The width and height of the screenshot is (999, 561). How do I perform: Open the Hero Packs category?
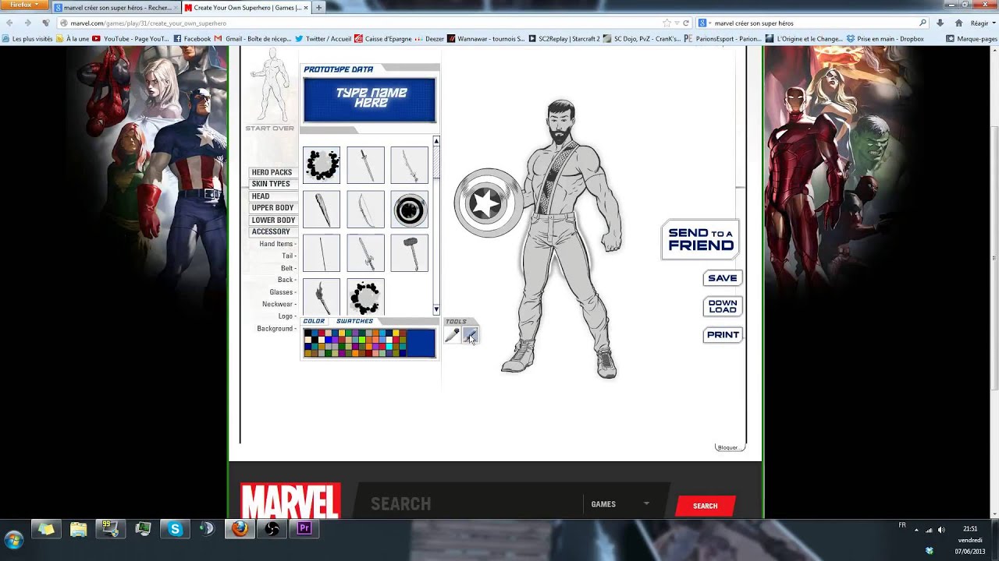pos(272,172)
